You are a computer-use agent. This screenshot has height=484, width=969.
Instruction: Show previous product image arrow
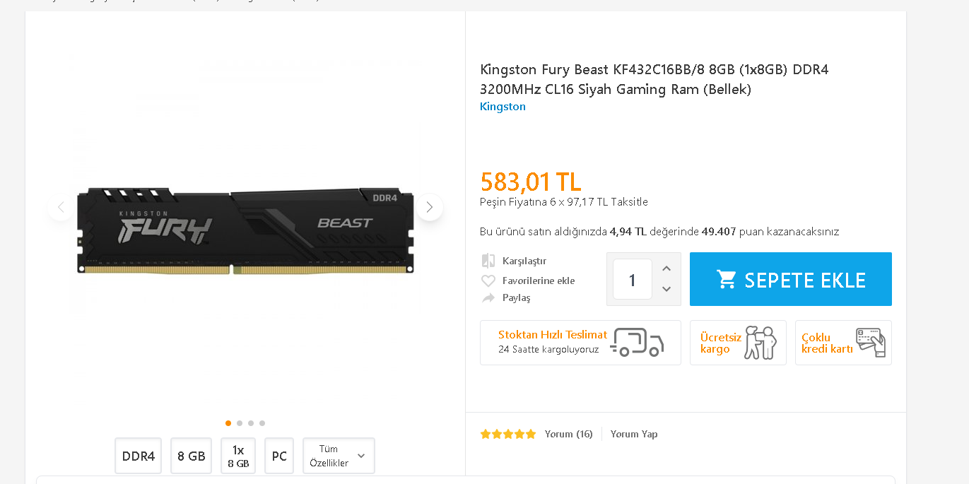pos(61,207)
